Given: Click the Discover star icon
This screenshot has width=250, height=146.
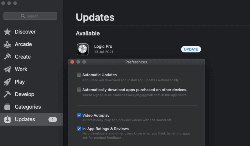Looking at the screenshot, I should (x=7, y=32).
